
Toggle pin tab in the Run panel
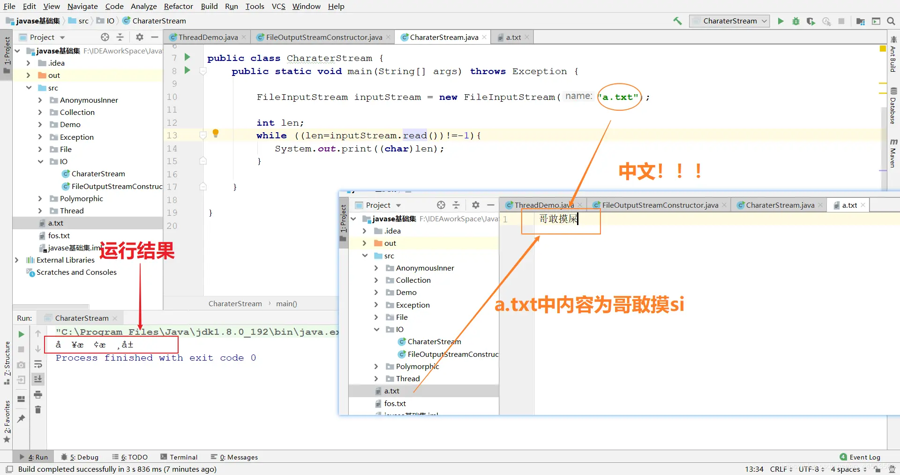21,419
